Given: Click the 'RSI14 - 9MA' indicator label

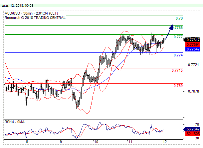Looking at the screenshot, I should [15, 122].
